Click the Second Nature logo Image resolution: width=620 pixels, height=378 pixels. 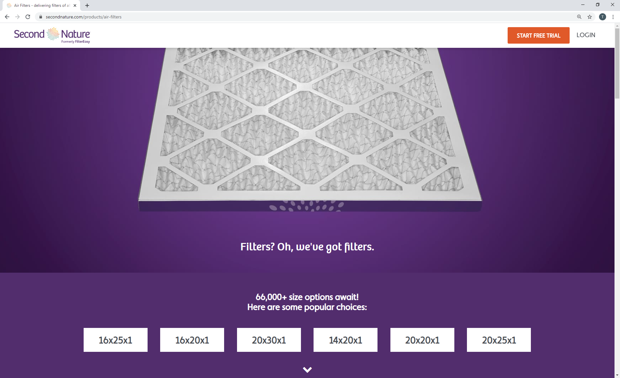(52, 35)
